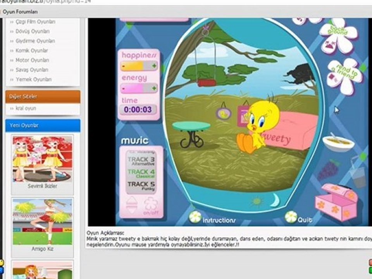Open Savaş Oyunları category
Image resolution: width=372 pixels, height=279 pixels.
[32, 70]
